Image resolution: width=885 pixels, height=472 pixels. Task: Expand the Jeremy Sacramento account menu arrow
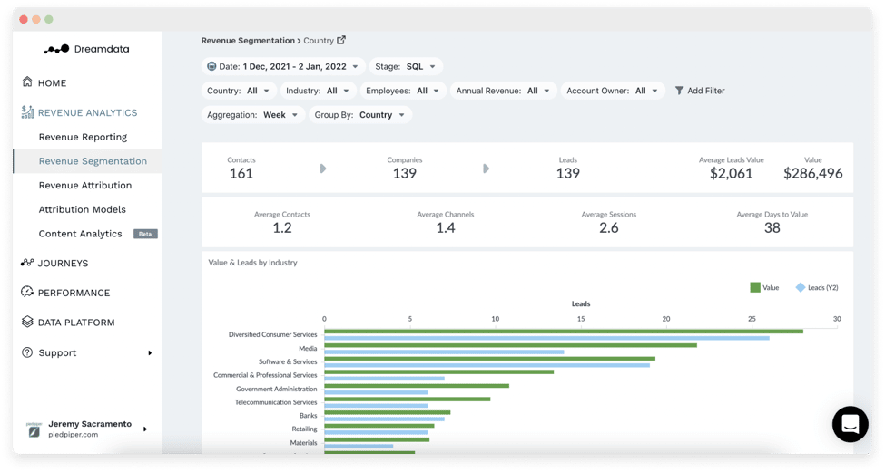[145, 429]
